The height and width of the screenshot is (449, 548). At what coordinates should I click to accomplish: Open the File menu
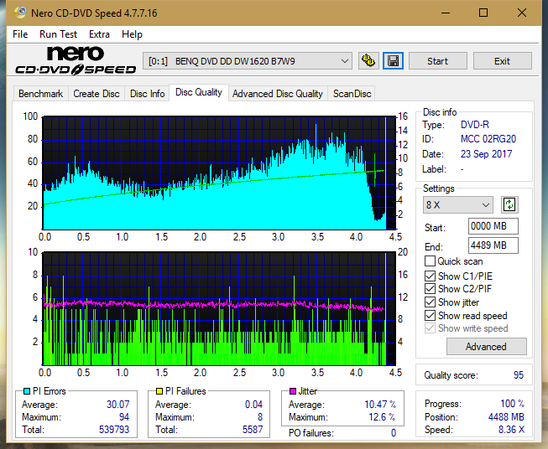pyautogui.click(x=20, y=34)
